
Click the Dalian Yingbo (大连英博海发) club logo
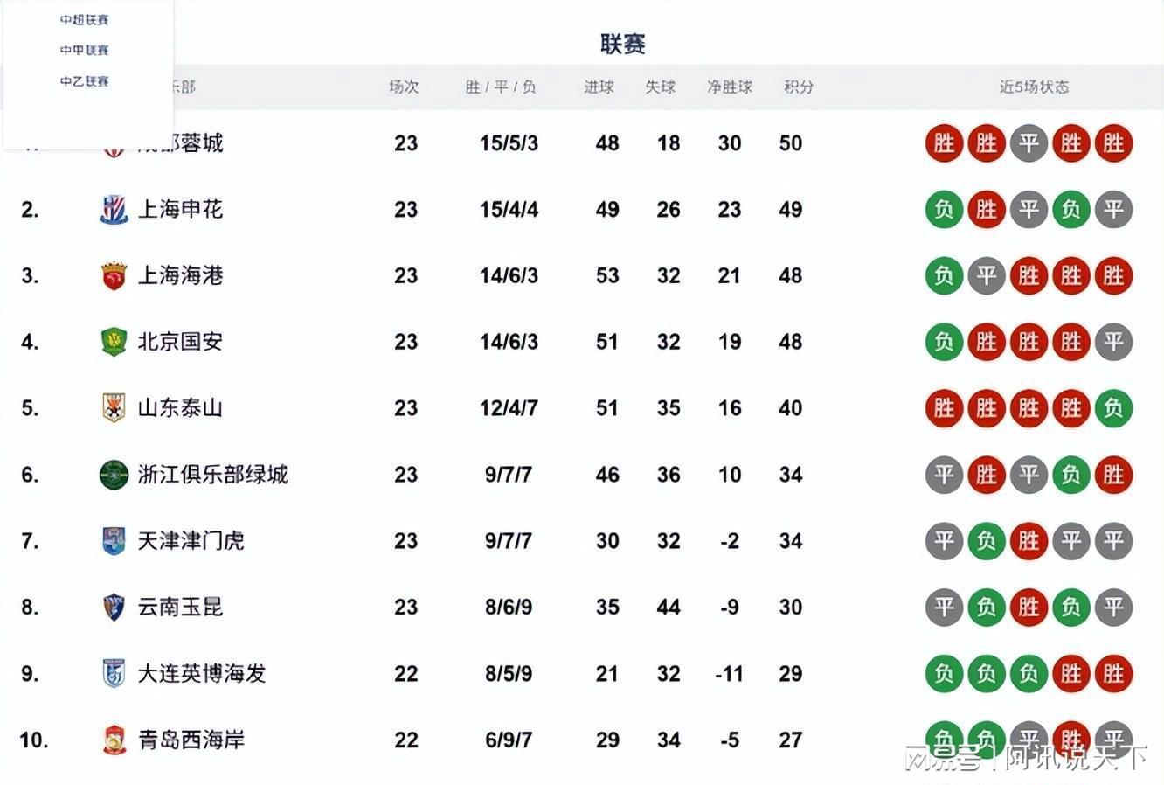(x=114, y=673)
